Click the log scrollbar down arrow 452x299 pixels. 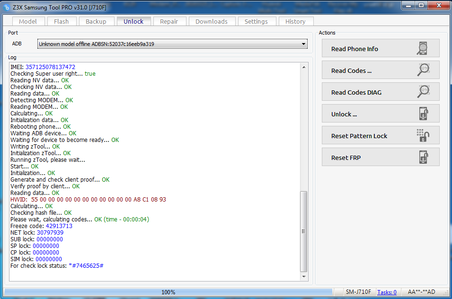pyautogui.click(x=304, y=277)
